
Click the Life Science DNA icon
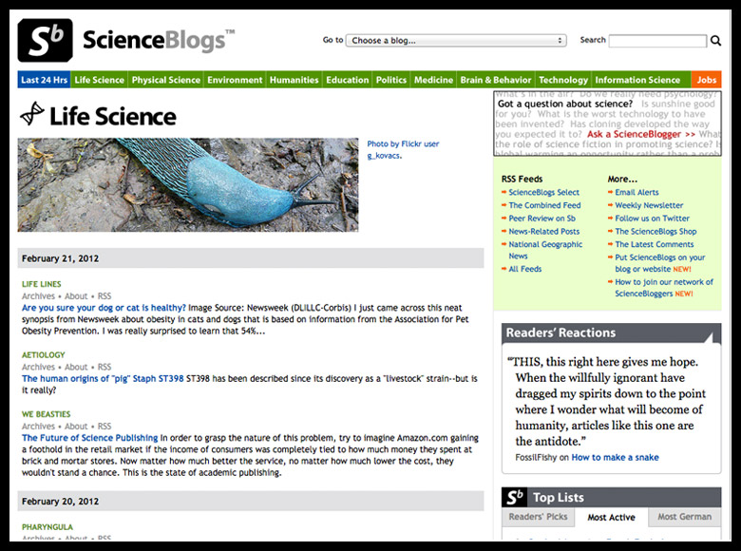[31, 115]
